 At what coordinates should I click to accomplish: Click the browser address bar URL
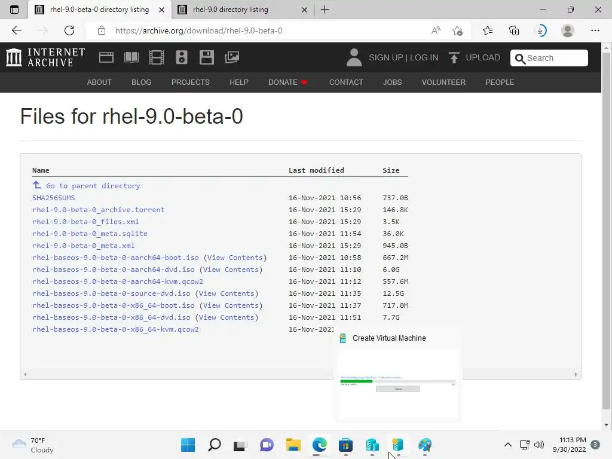pyautogui.click(x=198, y=30)
